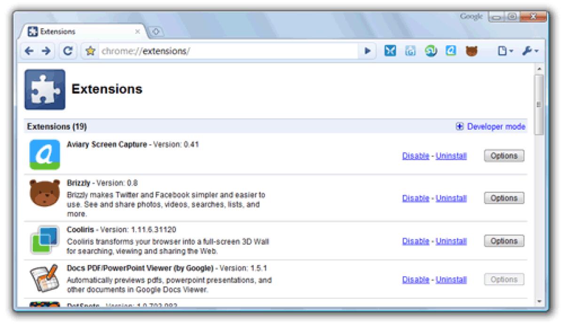The width and height of the screenshot is (564, 327).
Task: Open the Page menu dropdown
Action: [x=505, y=51]
